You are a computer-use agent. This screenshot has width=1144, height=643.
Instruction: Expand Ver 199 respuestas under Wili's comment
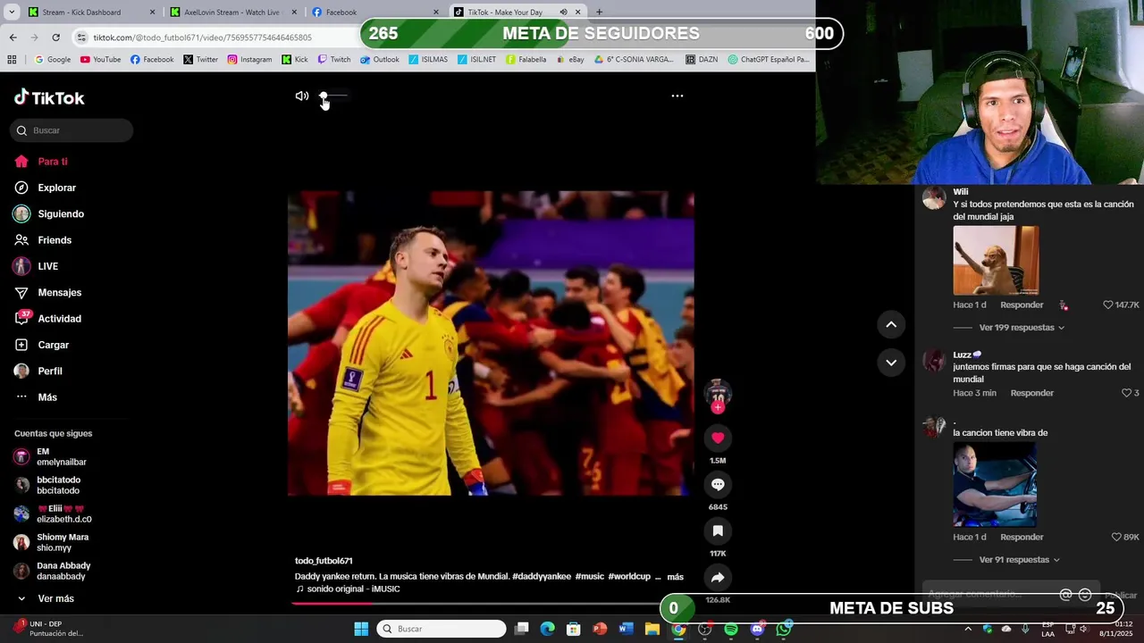coord(1022,328)
